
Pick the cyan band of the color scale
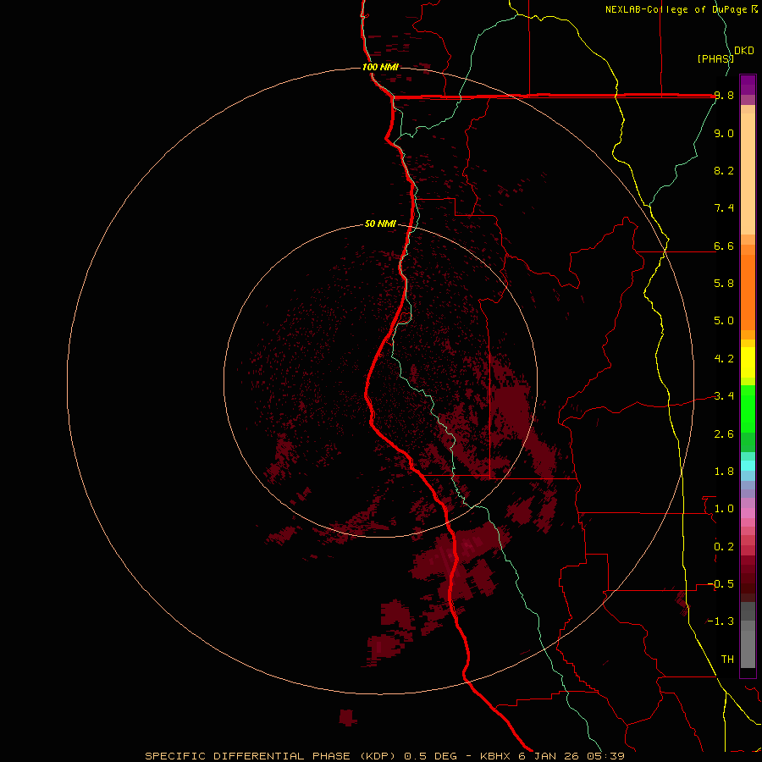point(748,465)
